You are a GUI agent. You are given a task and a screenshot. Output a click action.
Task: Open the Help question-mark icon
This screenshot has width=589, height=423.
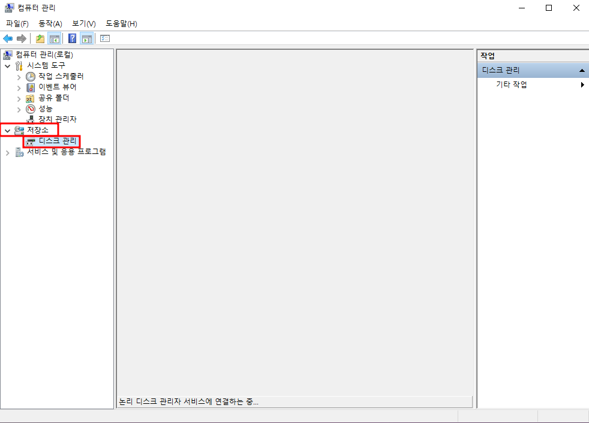point(72,39)
